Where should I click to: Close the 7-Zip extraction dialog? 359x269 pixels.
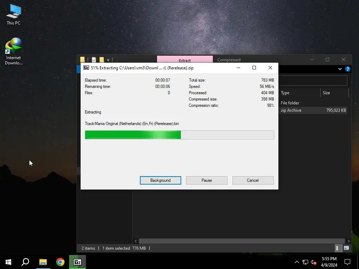point(270,68)
